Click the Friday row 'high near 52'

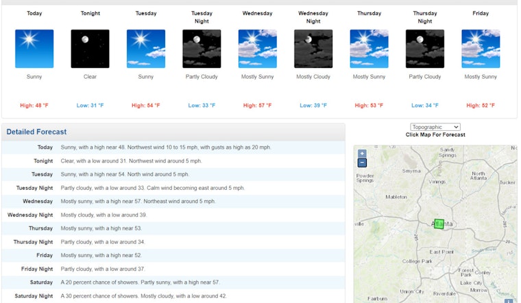click(173, 255)
